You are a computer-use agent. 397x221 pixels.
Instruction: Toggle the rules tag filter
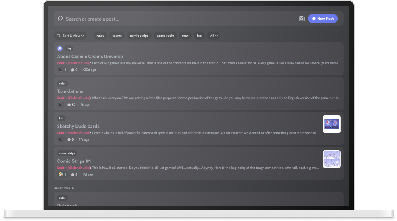(x=100, y=36)
